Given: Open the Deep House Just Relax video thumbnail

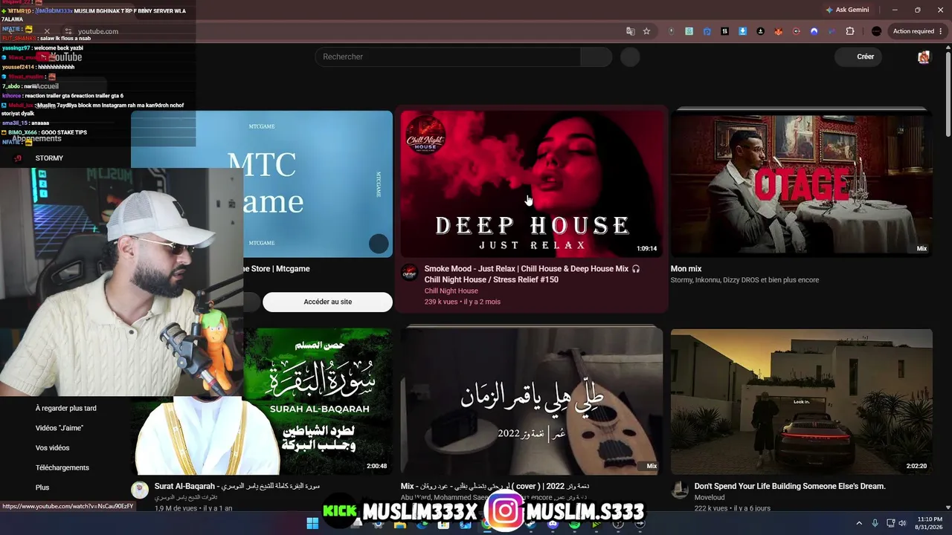Looking at the screenshot, I should point(532,184).
